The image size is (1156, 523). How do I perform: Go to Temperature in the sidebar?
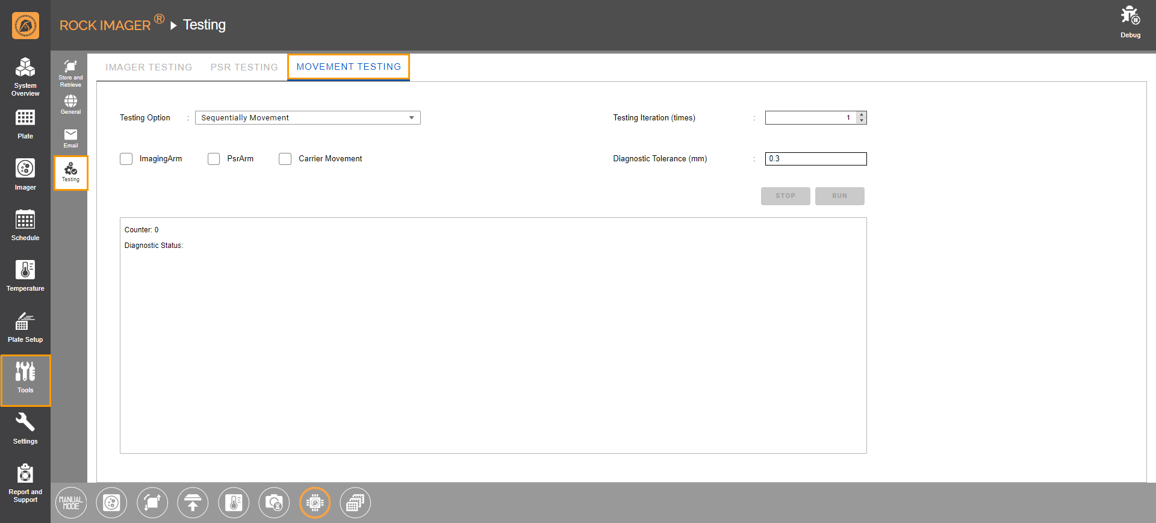[x=25, y=276]
